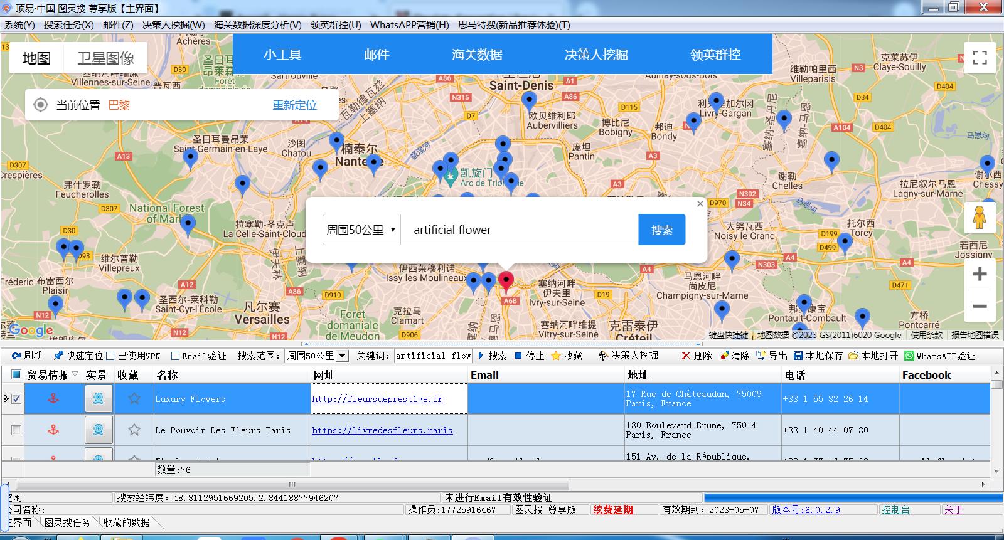
Task: Select the 海关数据 blue bar tab
Action: (x=477, y=55)
